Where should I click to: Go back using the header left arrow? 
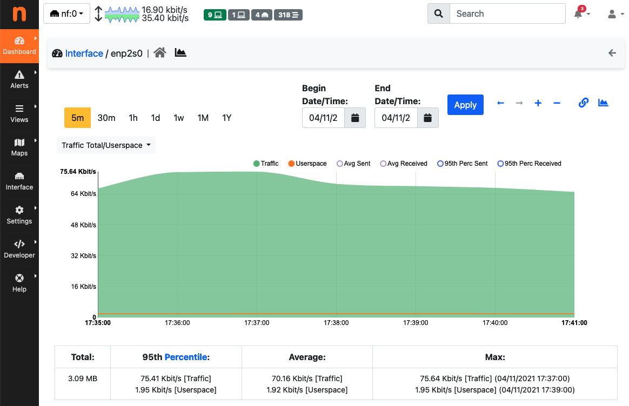click(612, 53)
